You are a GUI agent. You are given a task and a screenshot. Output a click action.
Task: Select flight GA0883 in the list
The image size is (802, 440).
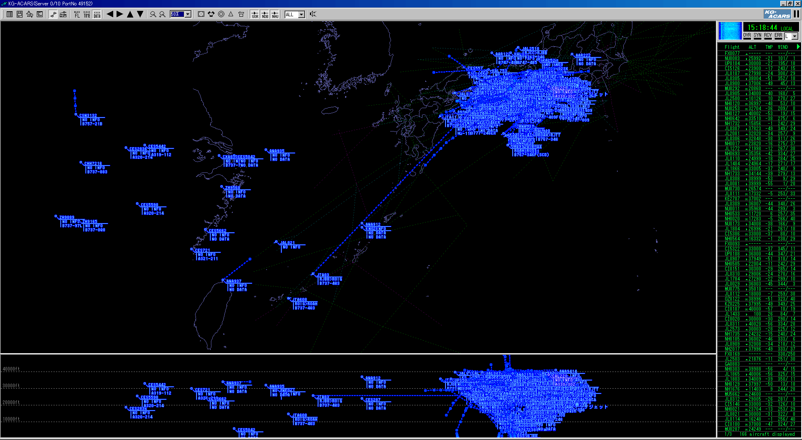759,364
